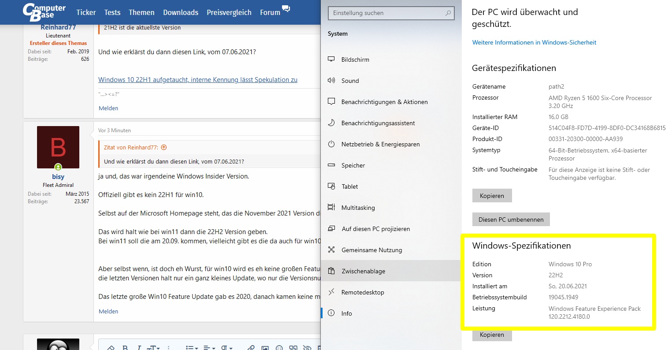Open the Themen menu
The width and height of the screenshot is (672, 350).
pyautogui.click(x=141, y=12)
